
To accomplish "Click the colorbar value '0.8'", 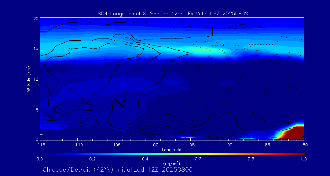I will [x=251, y=159].
